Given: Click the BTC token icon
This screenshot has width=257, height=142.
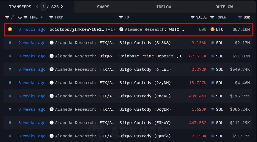Looking at the screenshot, I should pyautogui.click(x=212, y=29).
